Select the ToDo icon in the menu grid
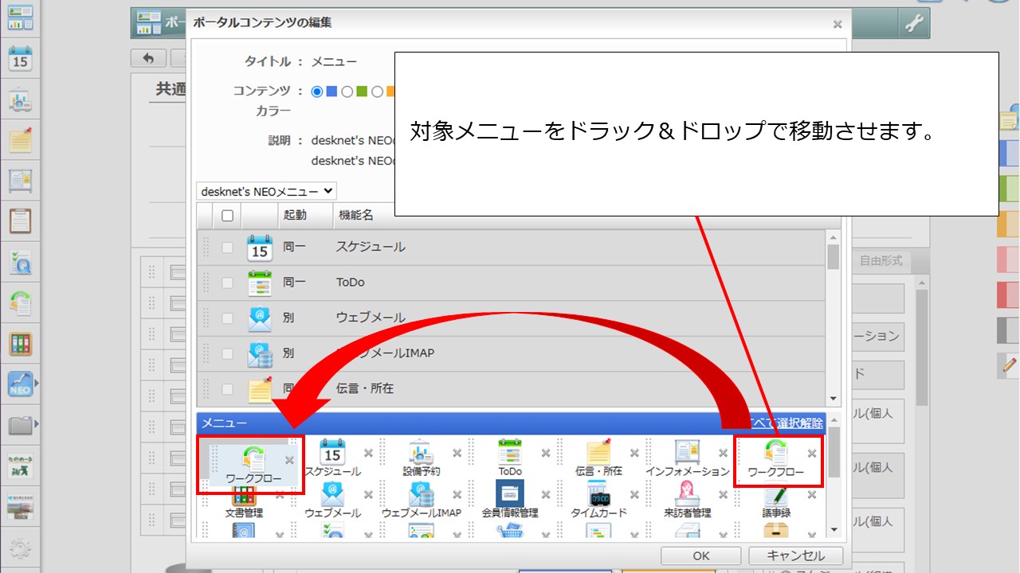This screenshot has height=573, width=1020. (510, 452)
